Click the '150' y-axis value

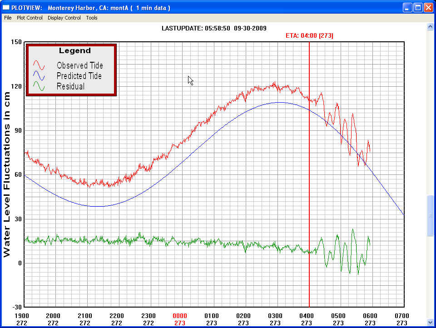click(16, 42)
